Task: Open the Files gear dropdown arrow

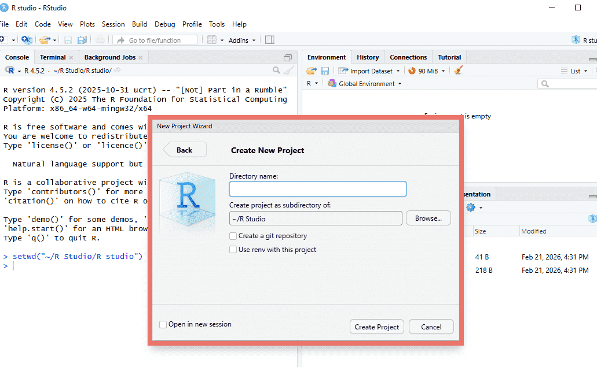Action: coord(481,208)
